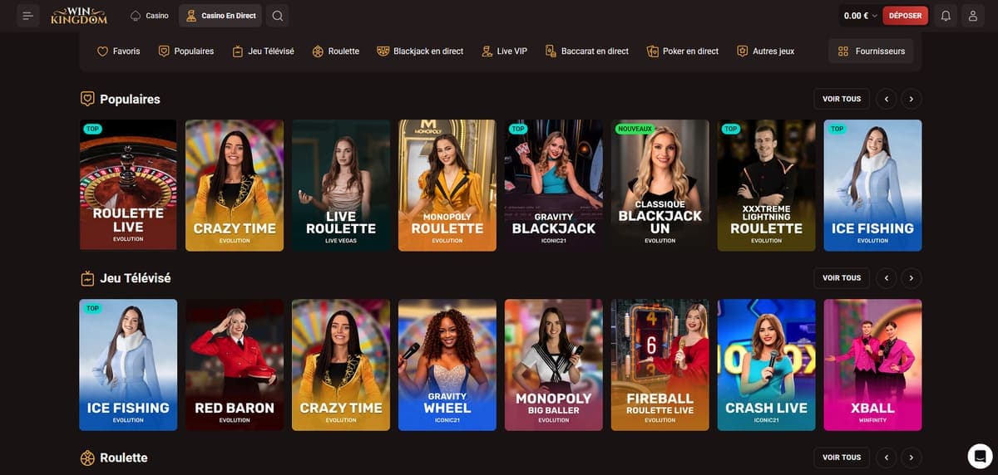Open Blackjack en direct category
The image size is (998, 475).
click(x=420, y=51)
